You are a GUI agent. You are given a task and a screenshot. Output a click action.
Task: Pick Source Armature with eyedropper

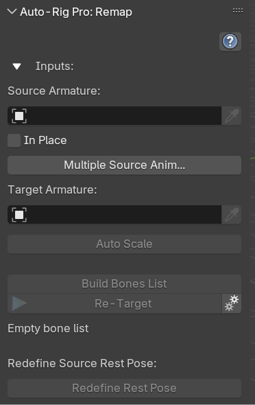pyautogui.click(x=232, y=116)
